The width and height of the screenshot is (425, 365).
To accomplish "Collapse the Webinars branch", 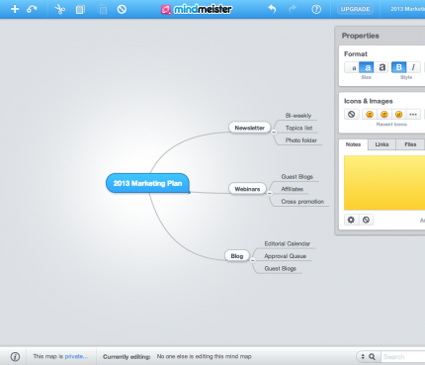I will [x=270, y=193].
